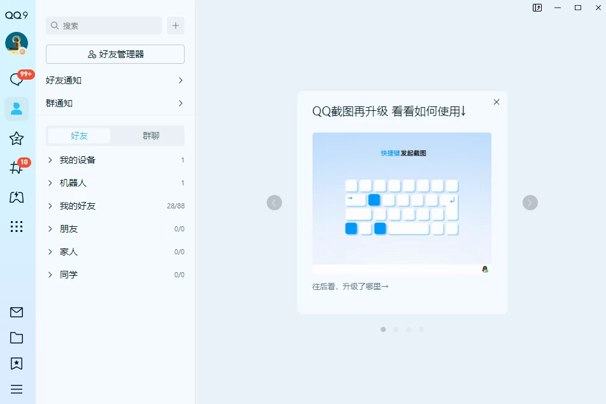Open the mail envelope icon
The height and width of the screenshot is (404, 606).
pyautogui.click(x=17, y=312)
